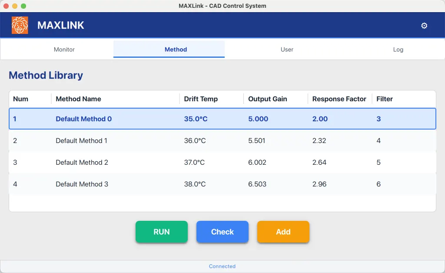Click the Response Factor column header
The image size is (445, 273).
click(340, 99)
